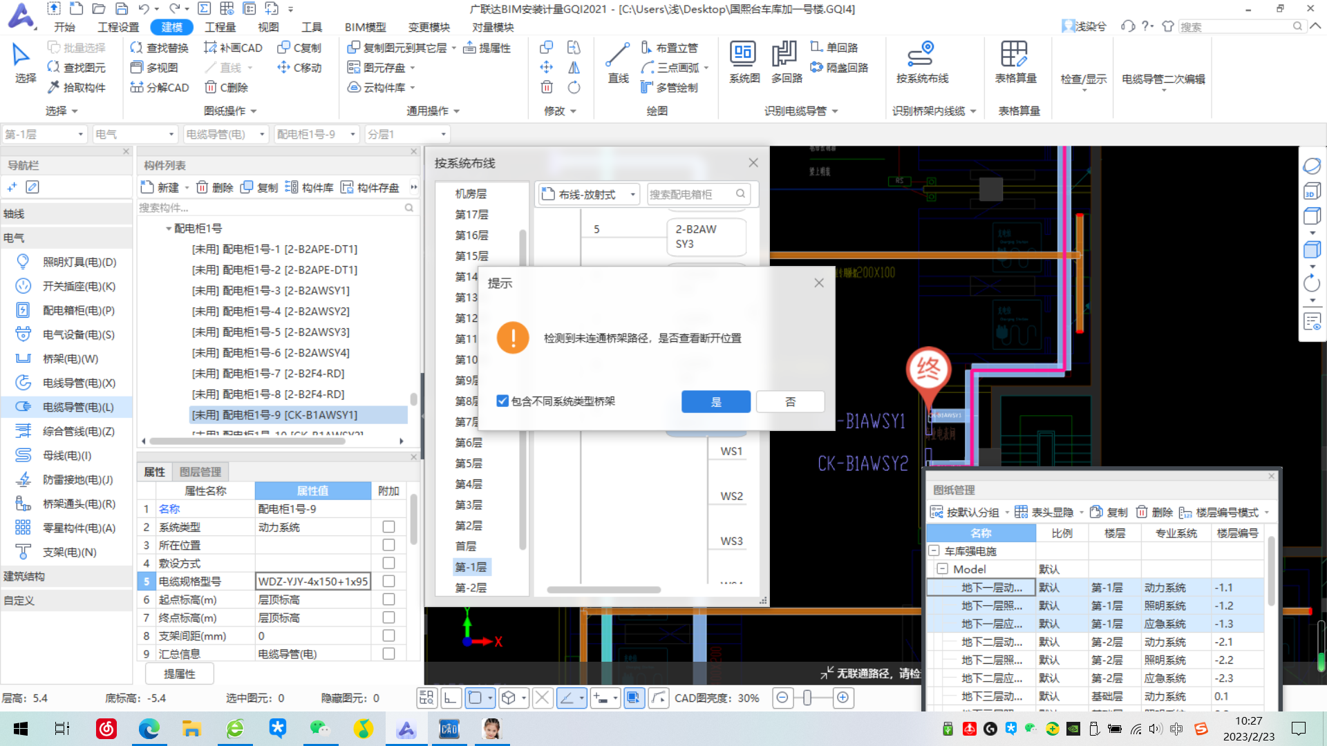The width and height of the screenshot is (1327, 746).
Task: Check the 附加 box for 终点标高(m)
Action: coord(388,618)
